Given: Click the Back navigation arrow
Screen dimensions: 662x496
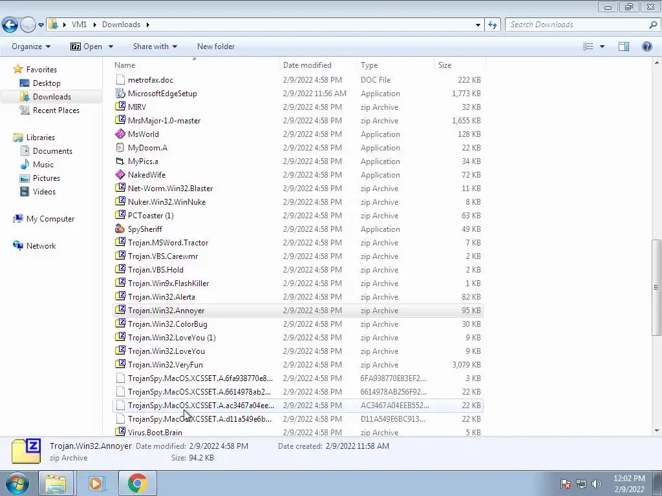Looking at the screenshot, I should click(x=10, y=25).
